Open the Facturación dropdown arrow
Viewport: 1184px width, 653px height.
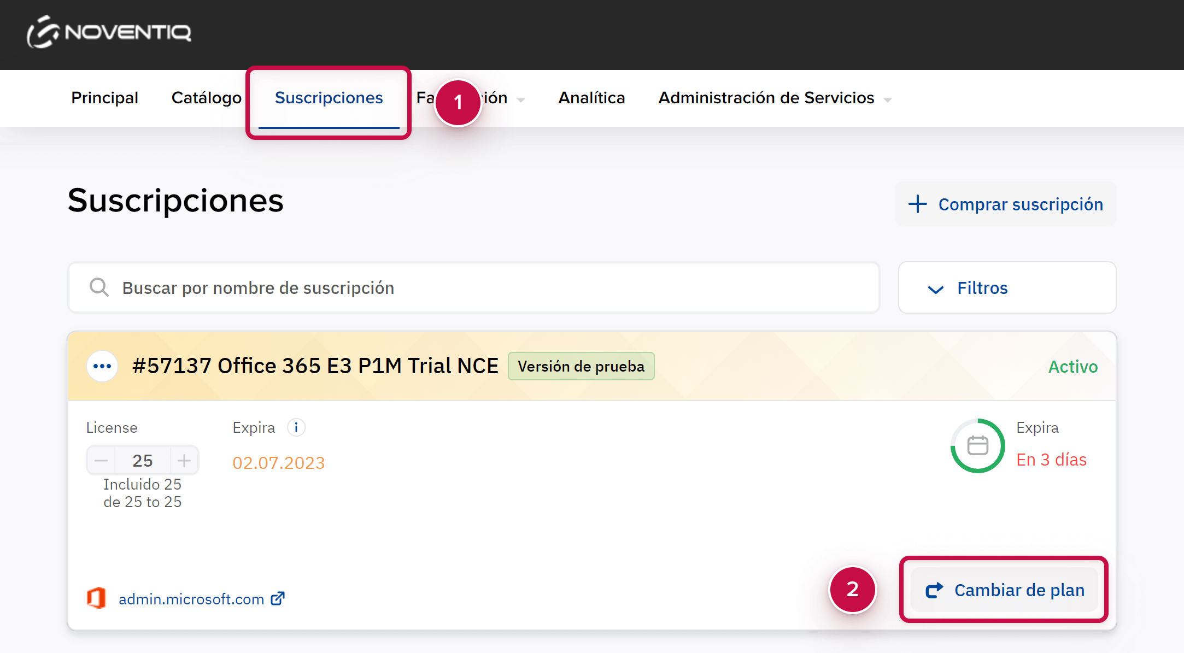520,99
